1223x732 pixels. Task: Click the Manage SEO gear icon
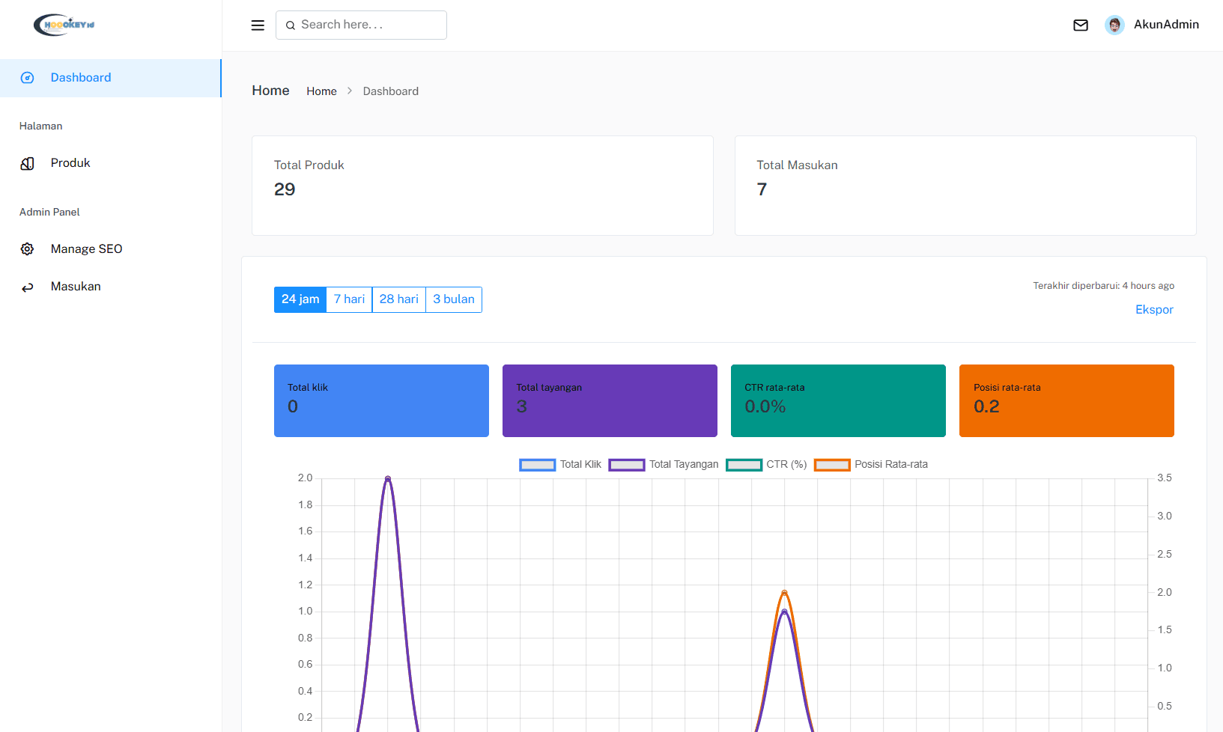point(28,249)
